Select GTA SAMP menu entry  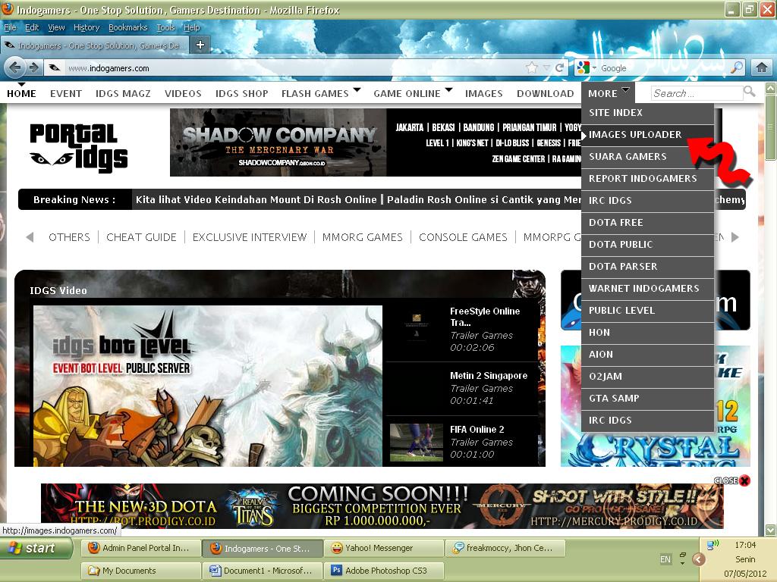(648, 399)
